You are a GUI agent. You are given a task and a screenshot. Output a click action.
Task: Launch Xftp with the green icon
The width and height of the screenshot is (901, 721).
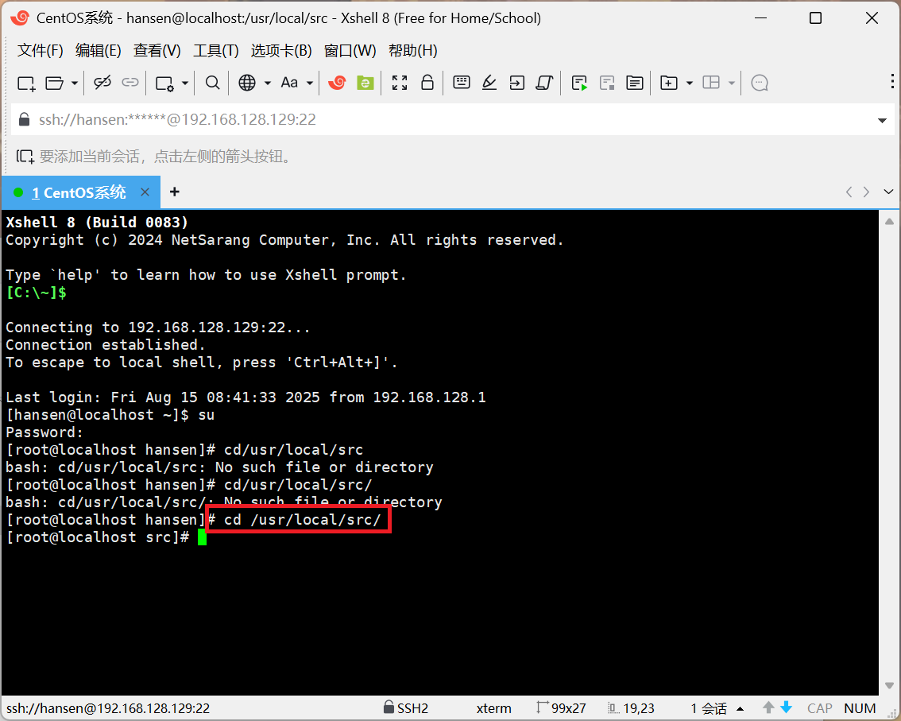tap(365, 83)
